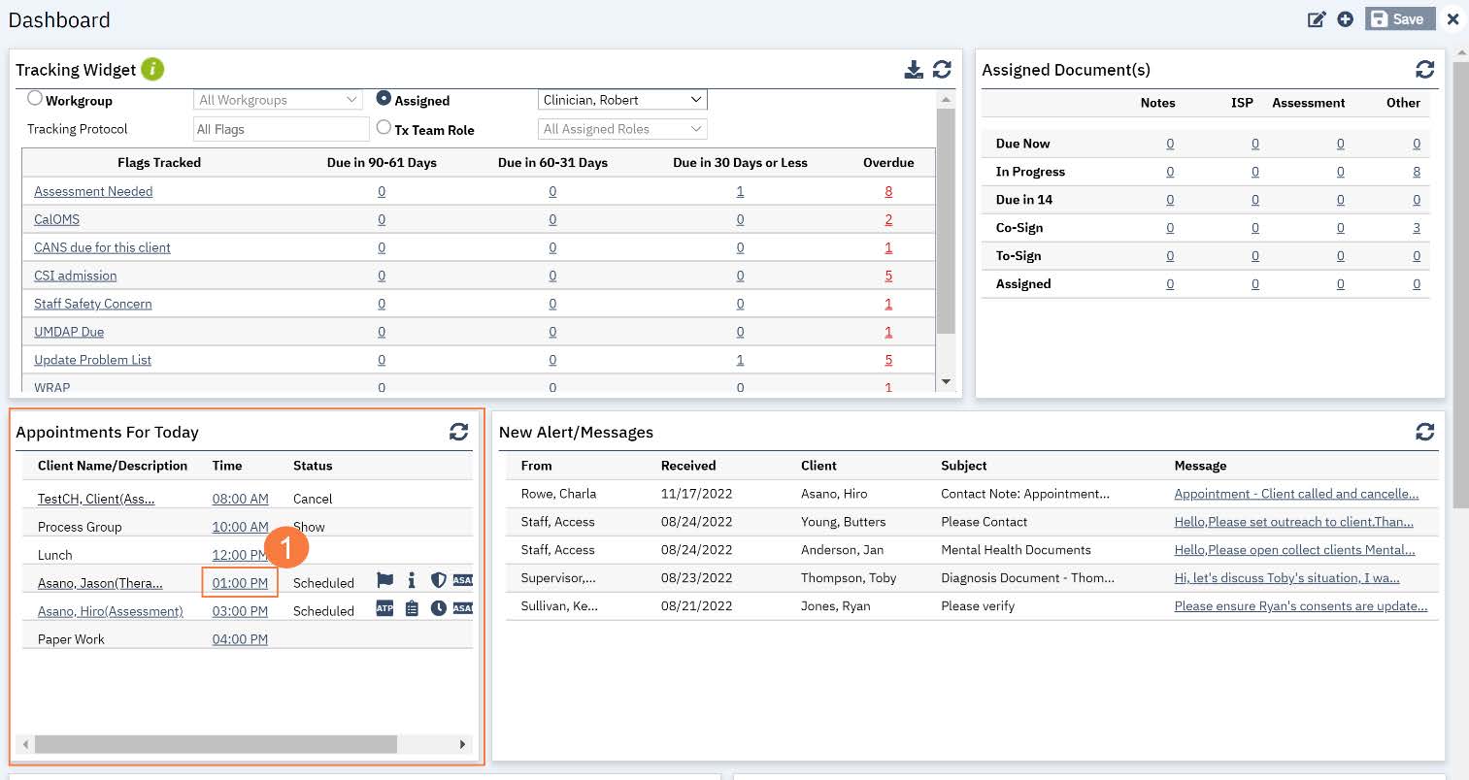Open Tracking Widget green info icon
Screen dimensions: 1469x780
coord(152,70)
